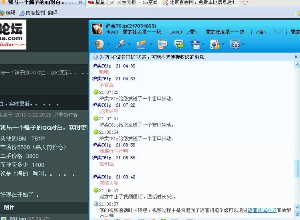Open the QQ games playing card icon

[215, 44]
